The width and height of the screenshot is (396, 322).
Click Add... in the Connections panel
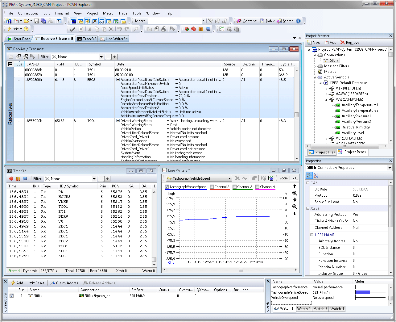[18, 283]
